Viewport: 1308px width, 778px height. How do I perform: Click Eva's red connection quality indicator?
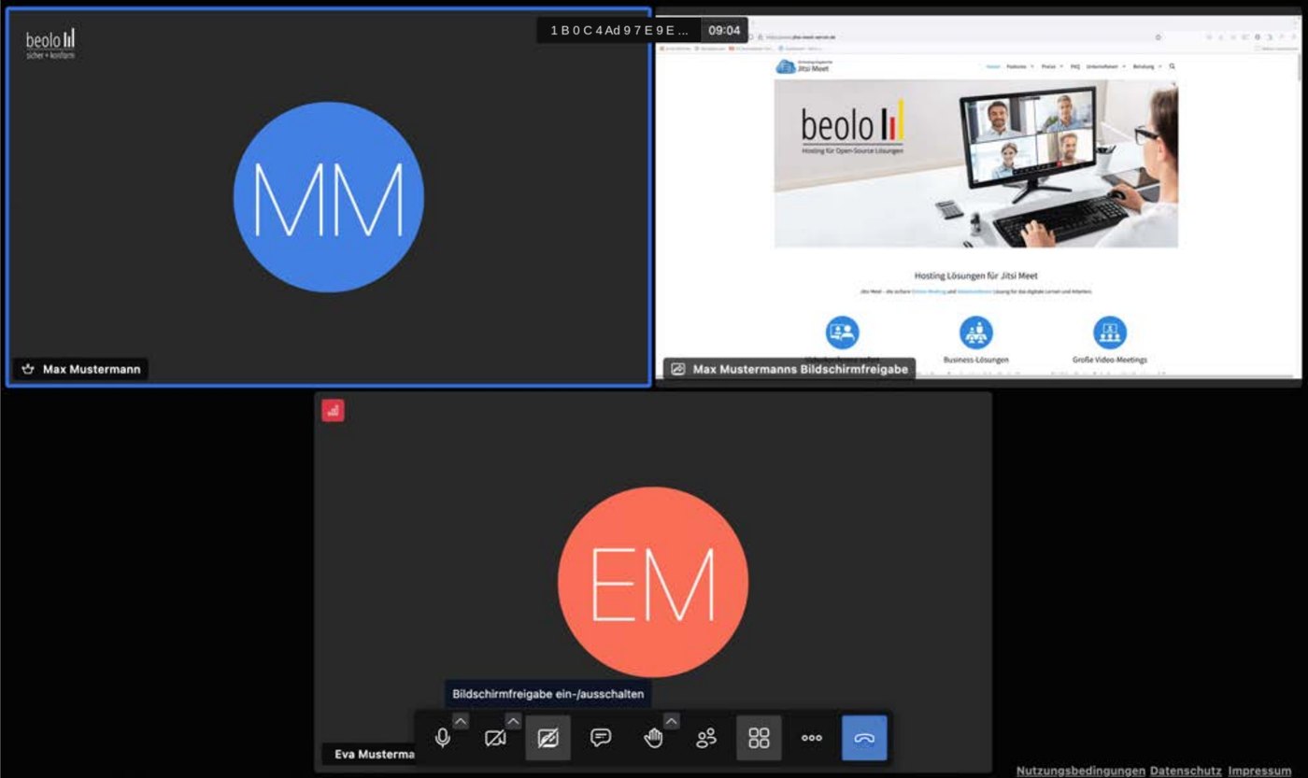[x=334, y=410]
